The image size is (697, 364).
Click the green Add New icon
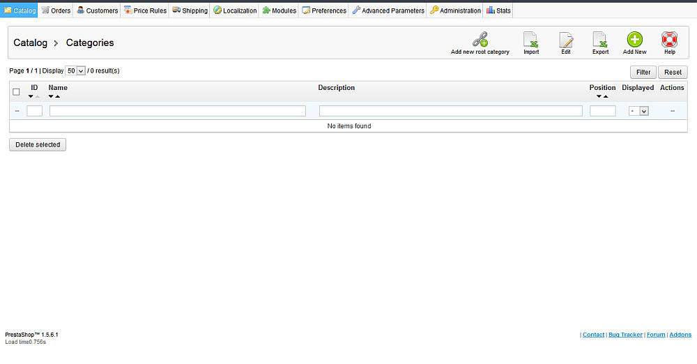click(635, 39)
